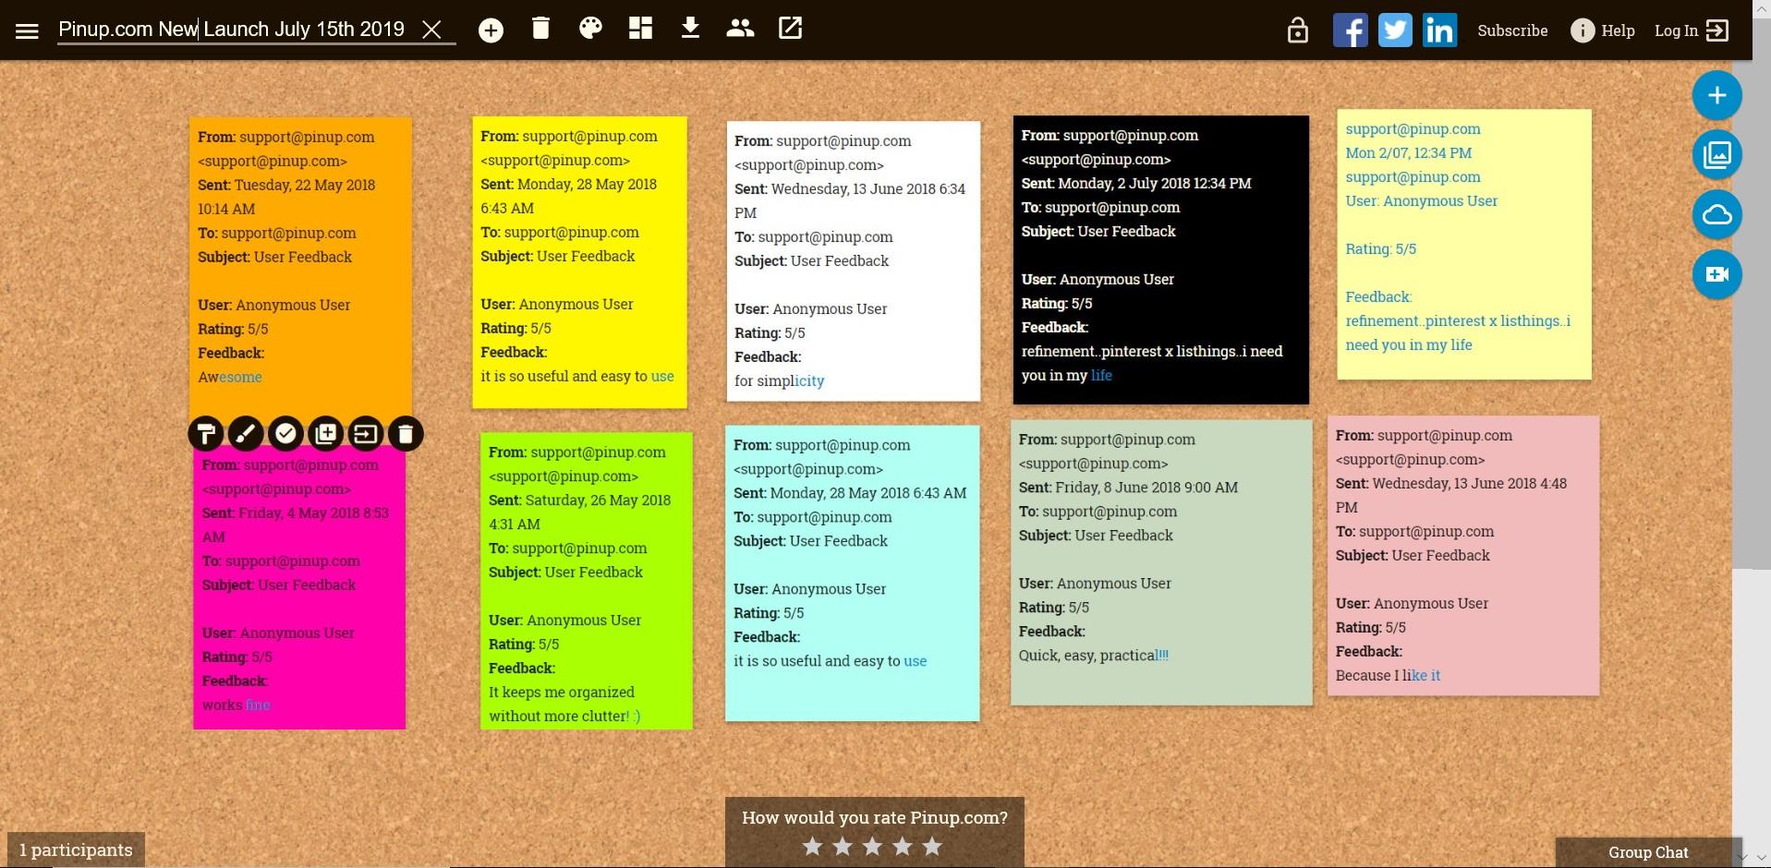Open the people sharing icon
The image size is (1771, 868).
click(x=740, y=29)
